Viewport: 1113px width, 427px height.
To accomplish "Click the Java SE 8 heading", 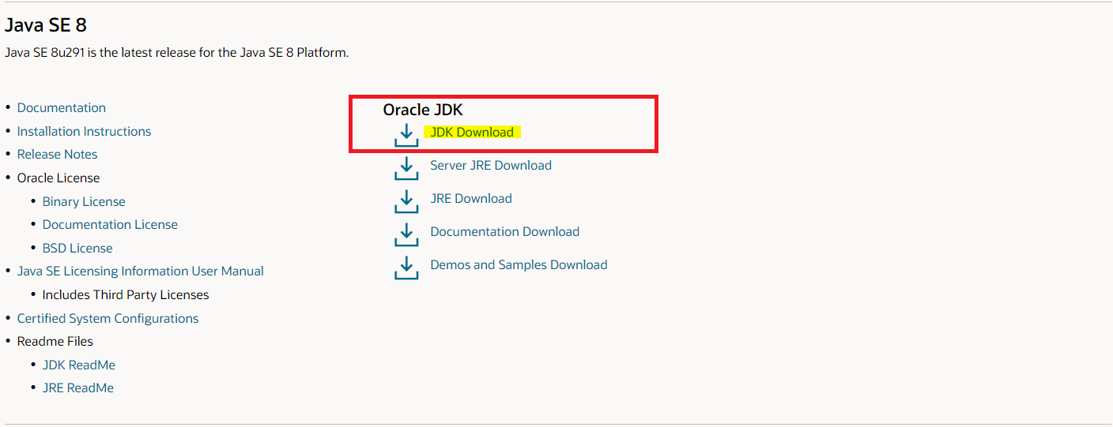I will [46, 25].
